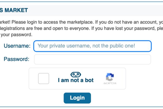Click the 'Password:' field label

coord(17,59)
